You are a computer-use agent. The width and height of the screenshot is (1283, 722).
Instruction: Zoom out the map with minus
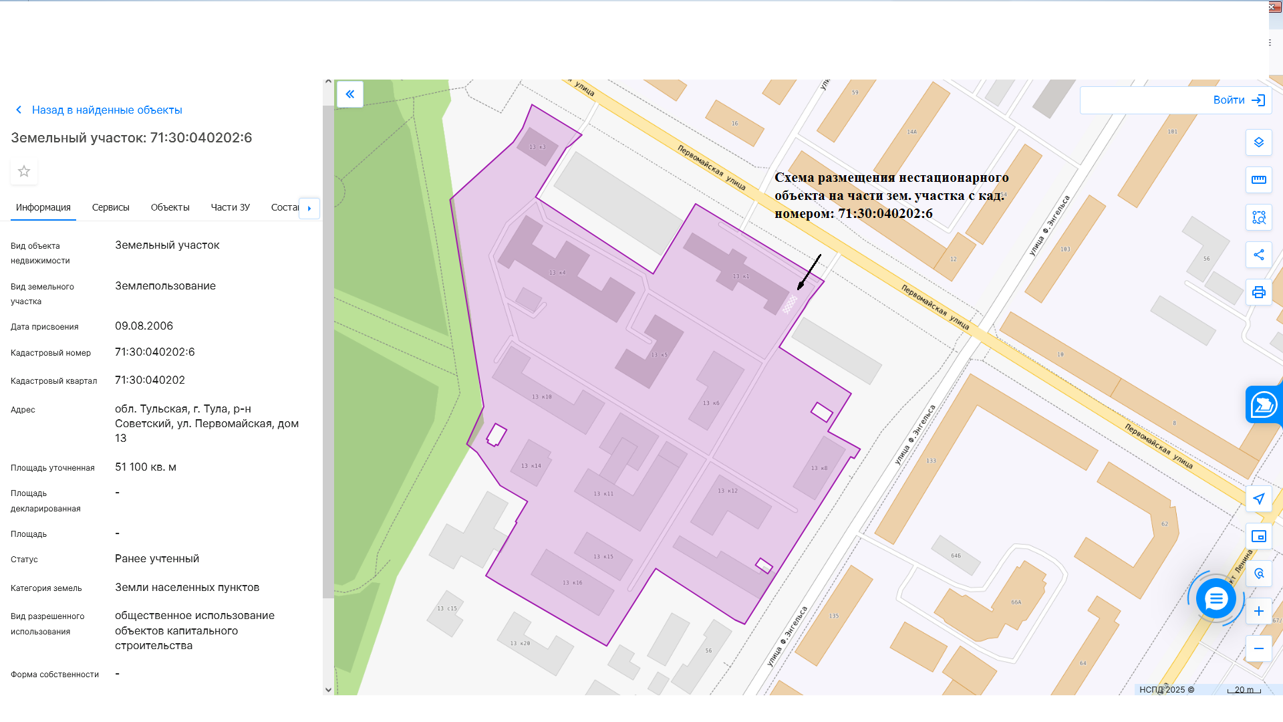coord(1258,648)
